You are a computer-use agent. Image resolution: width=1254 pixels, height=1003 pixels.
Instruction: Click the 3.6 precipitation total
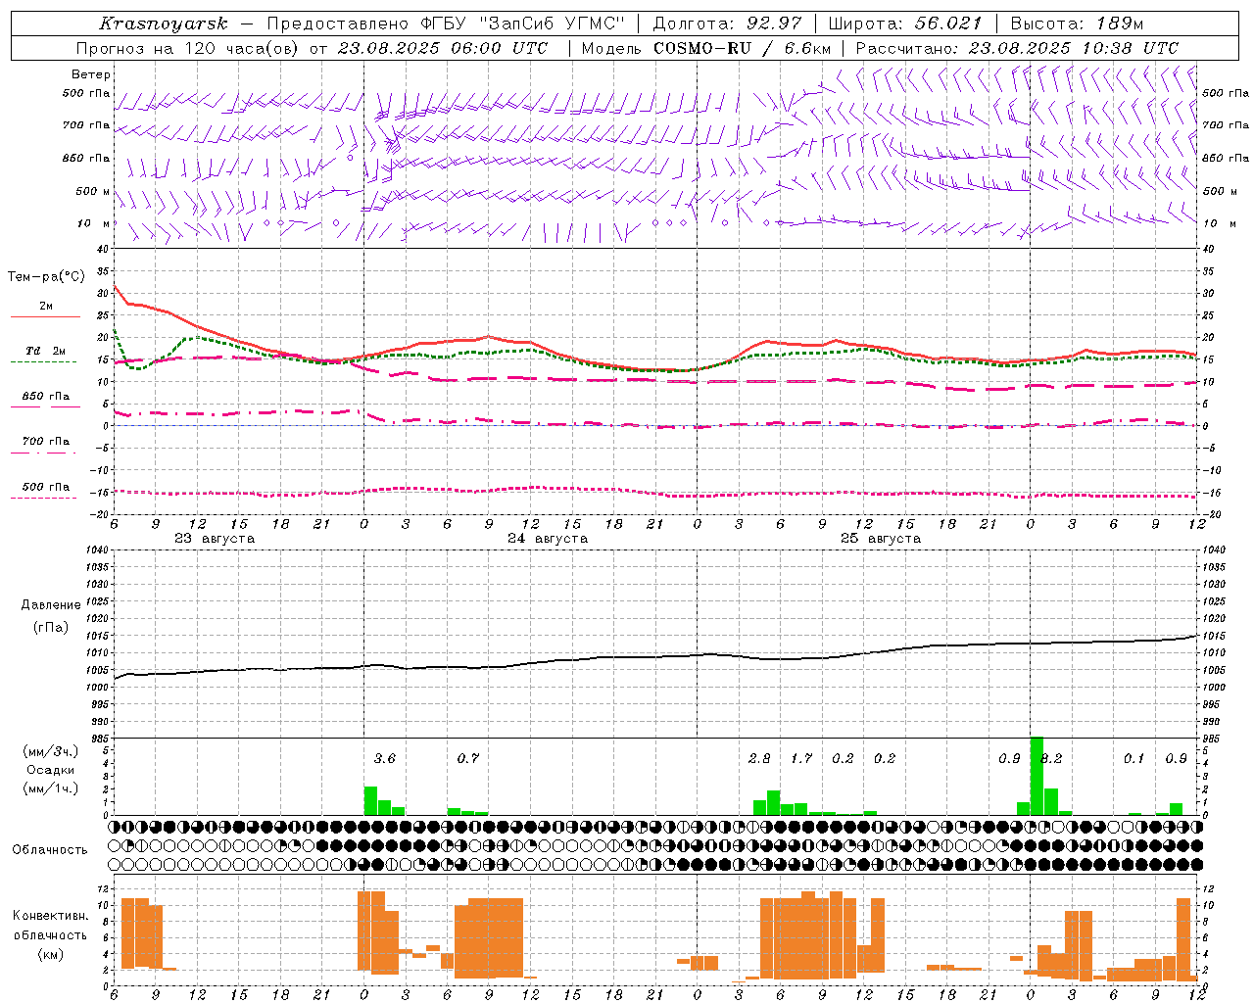coord(385,758)
